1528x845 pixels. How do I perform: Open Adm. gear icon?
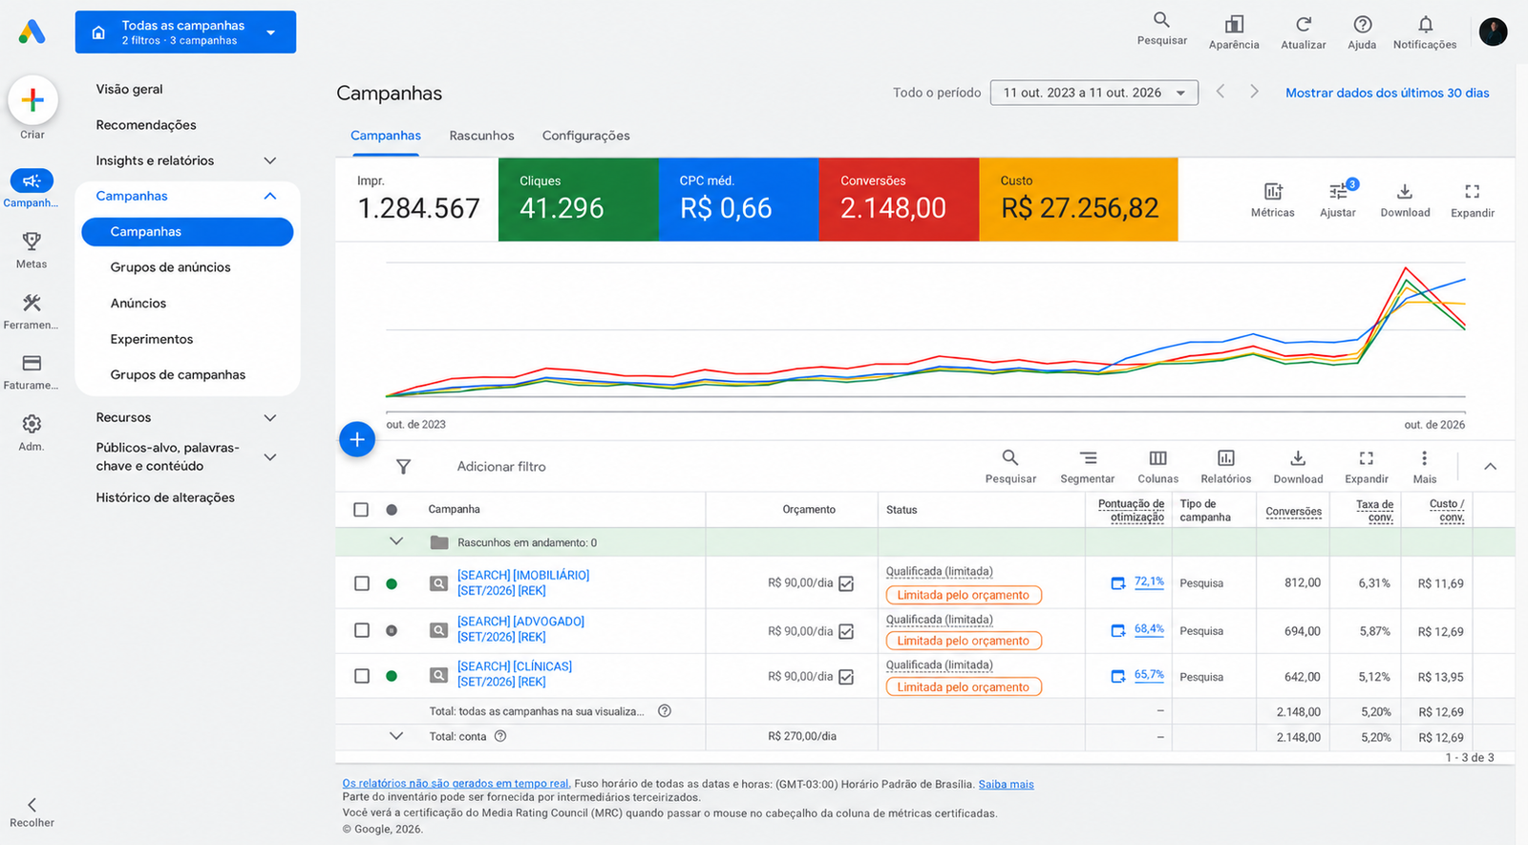click(32, 424)
